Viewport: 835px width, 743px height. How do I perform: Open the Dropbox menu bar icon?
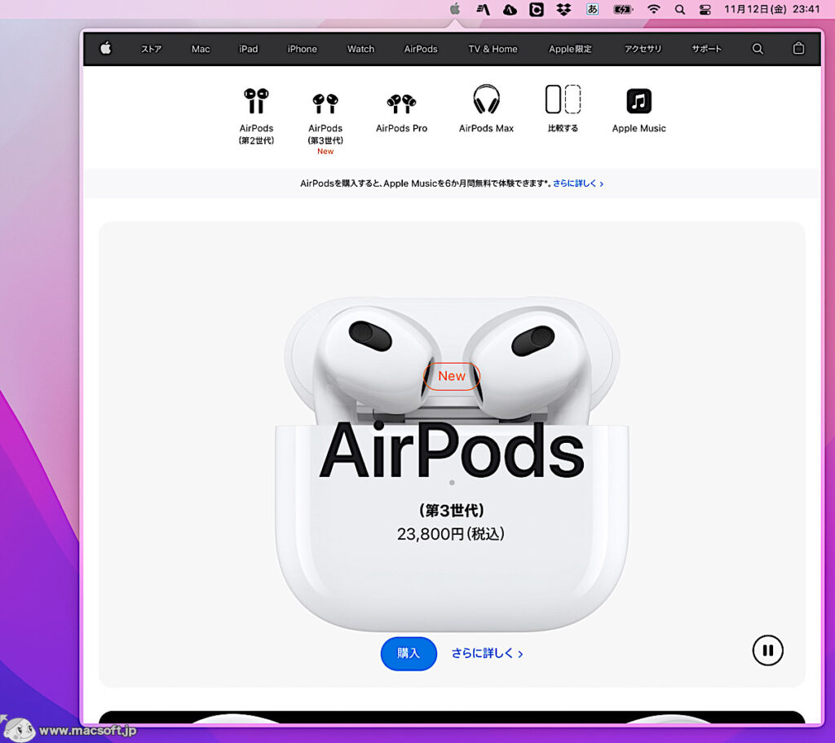pos(564,9)
